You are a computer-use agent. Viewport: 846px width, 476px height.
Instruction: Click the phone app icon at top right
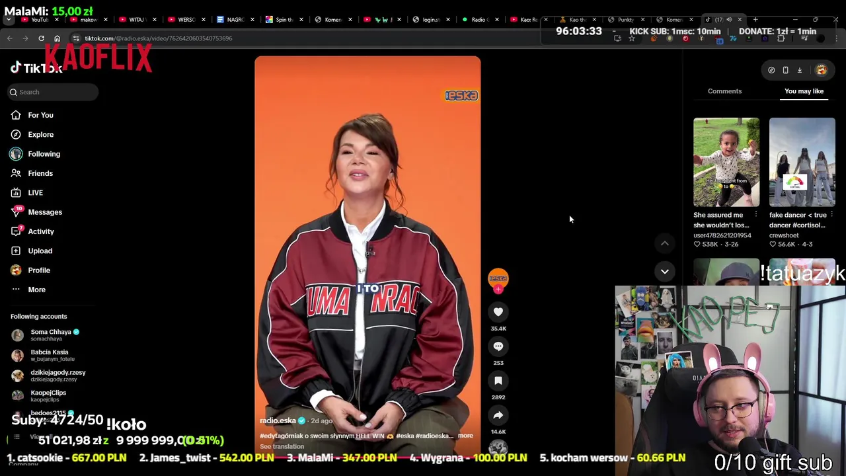pos(785,70)
